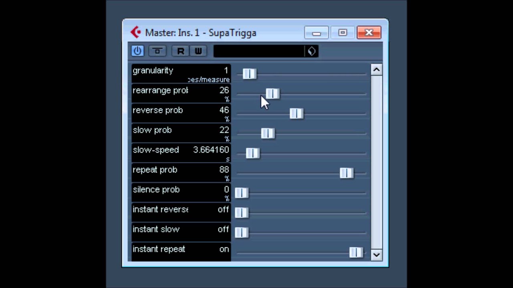
Task: Click the vertical scrollbar track
Action: point(376,162)
